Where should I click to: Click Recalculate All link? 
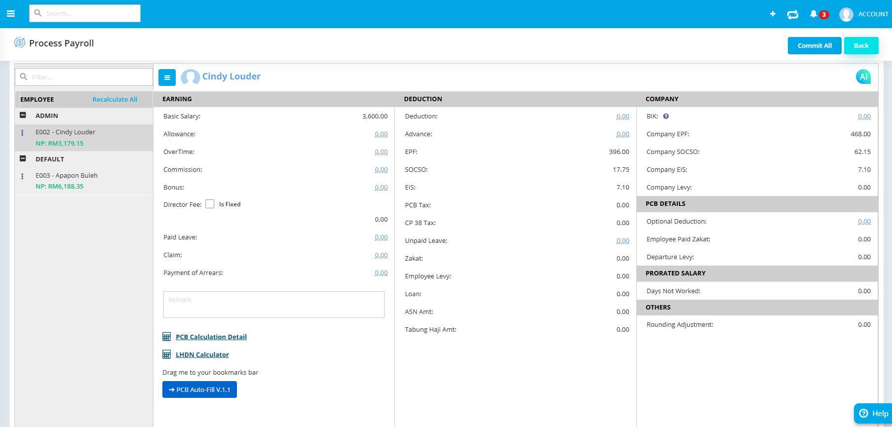click(115, 99)
